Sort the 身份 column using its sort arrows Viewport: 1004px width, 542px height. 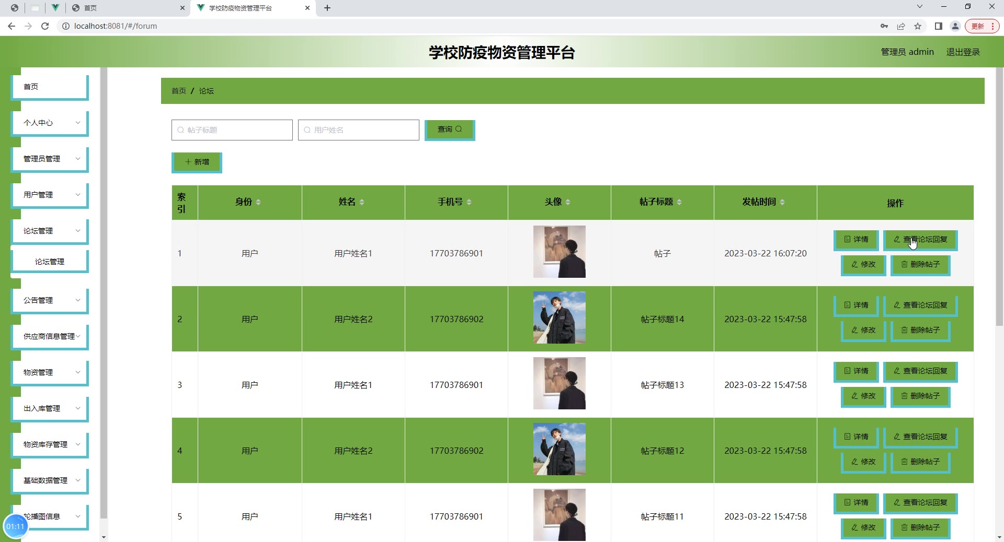pos(258,202)
